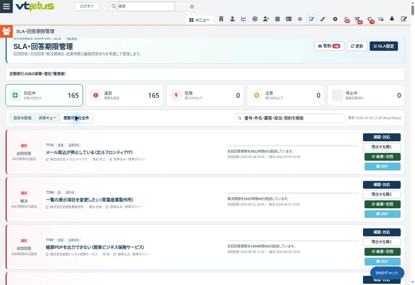Expand the search dropdown arrow
415x285 pixels.
tap(192, 6)
